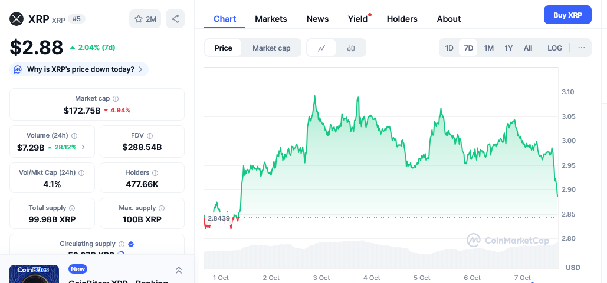Switch to line chart view icon
Image resolution: width=607 pixels, height=283 pixels.
(x=321, y=48)
